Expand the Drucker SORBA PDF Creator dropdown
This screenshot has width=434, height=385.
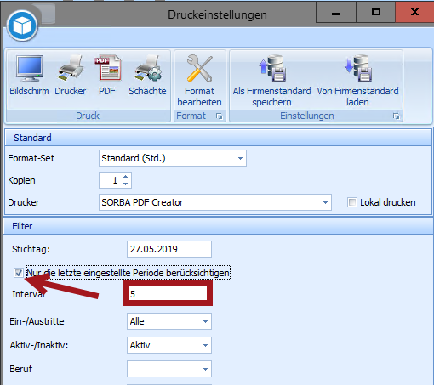tap(215, 202)
